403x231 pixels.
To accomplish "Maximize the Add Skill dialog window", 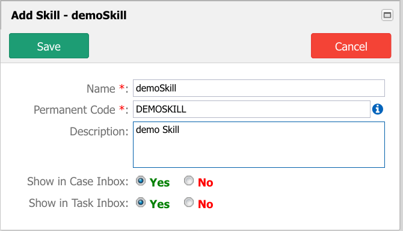I will pos(387,15).
